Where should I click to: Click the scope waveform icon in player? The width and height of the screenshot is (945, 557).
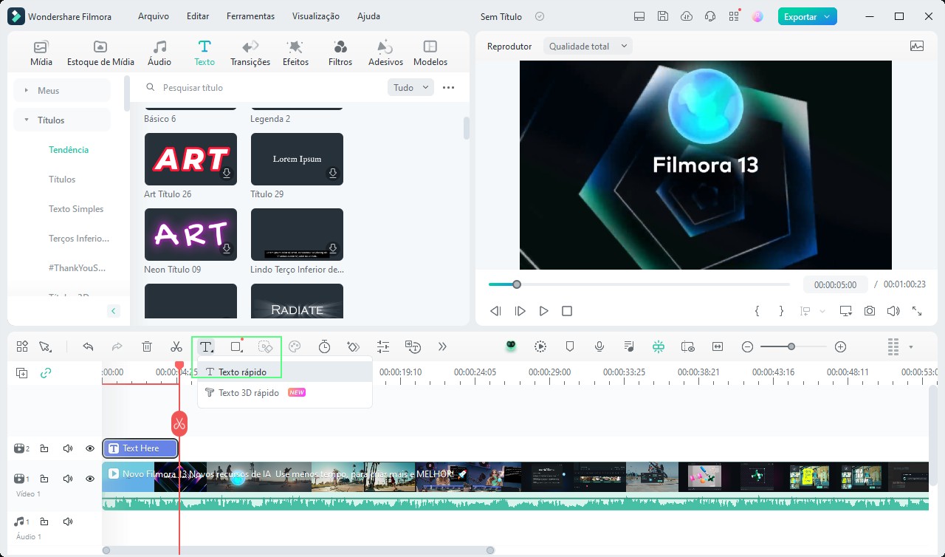[917, 46]
